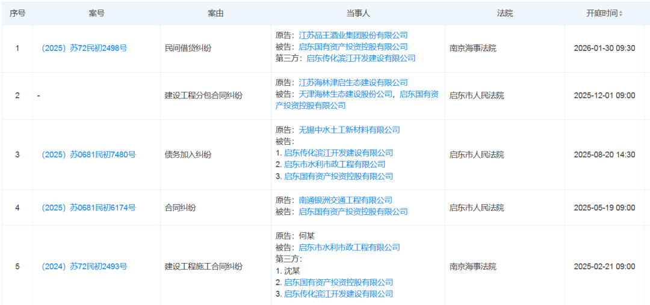Open defendant 启东市水利市政工程有限公司 in row 5

350,247
